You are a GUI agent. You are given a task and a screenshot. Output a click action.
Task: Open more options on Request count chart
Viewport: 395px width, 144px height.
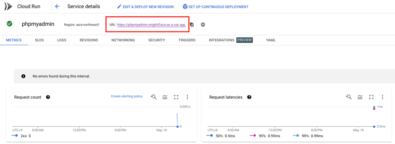187,97
